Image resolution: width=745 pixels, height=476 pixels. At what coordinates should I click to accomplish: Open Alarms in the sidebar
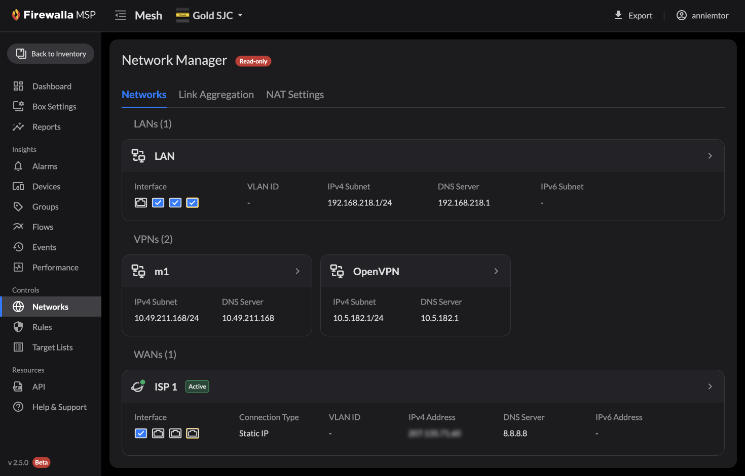[45, 166]
